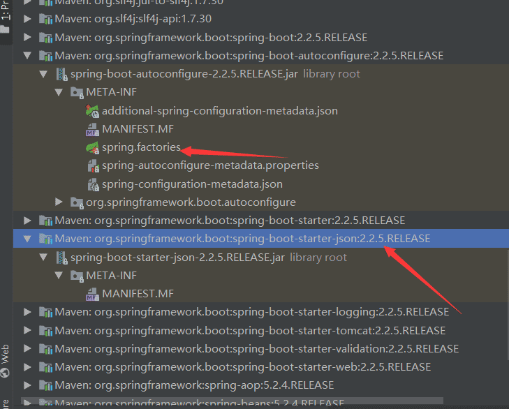Click the library icon of spring-boot:2.2.5.RELEASE
Screen dimensions: 509x409
46,37
